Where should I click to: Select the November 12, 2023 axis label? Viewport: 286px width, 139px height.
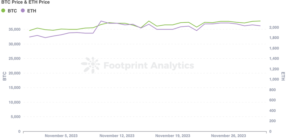click(117, 136)
